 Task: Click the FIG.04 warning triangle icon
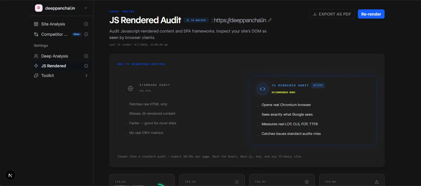(377, 182)
